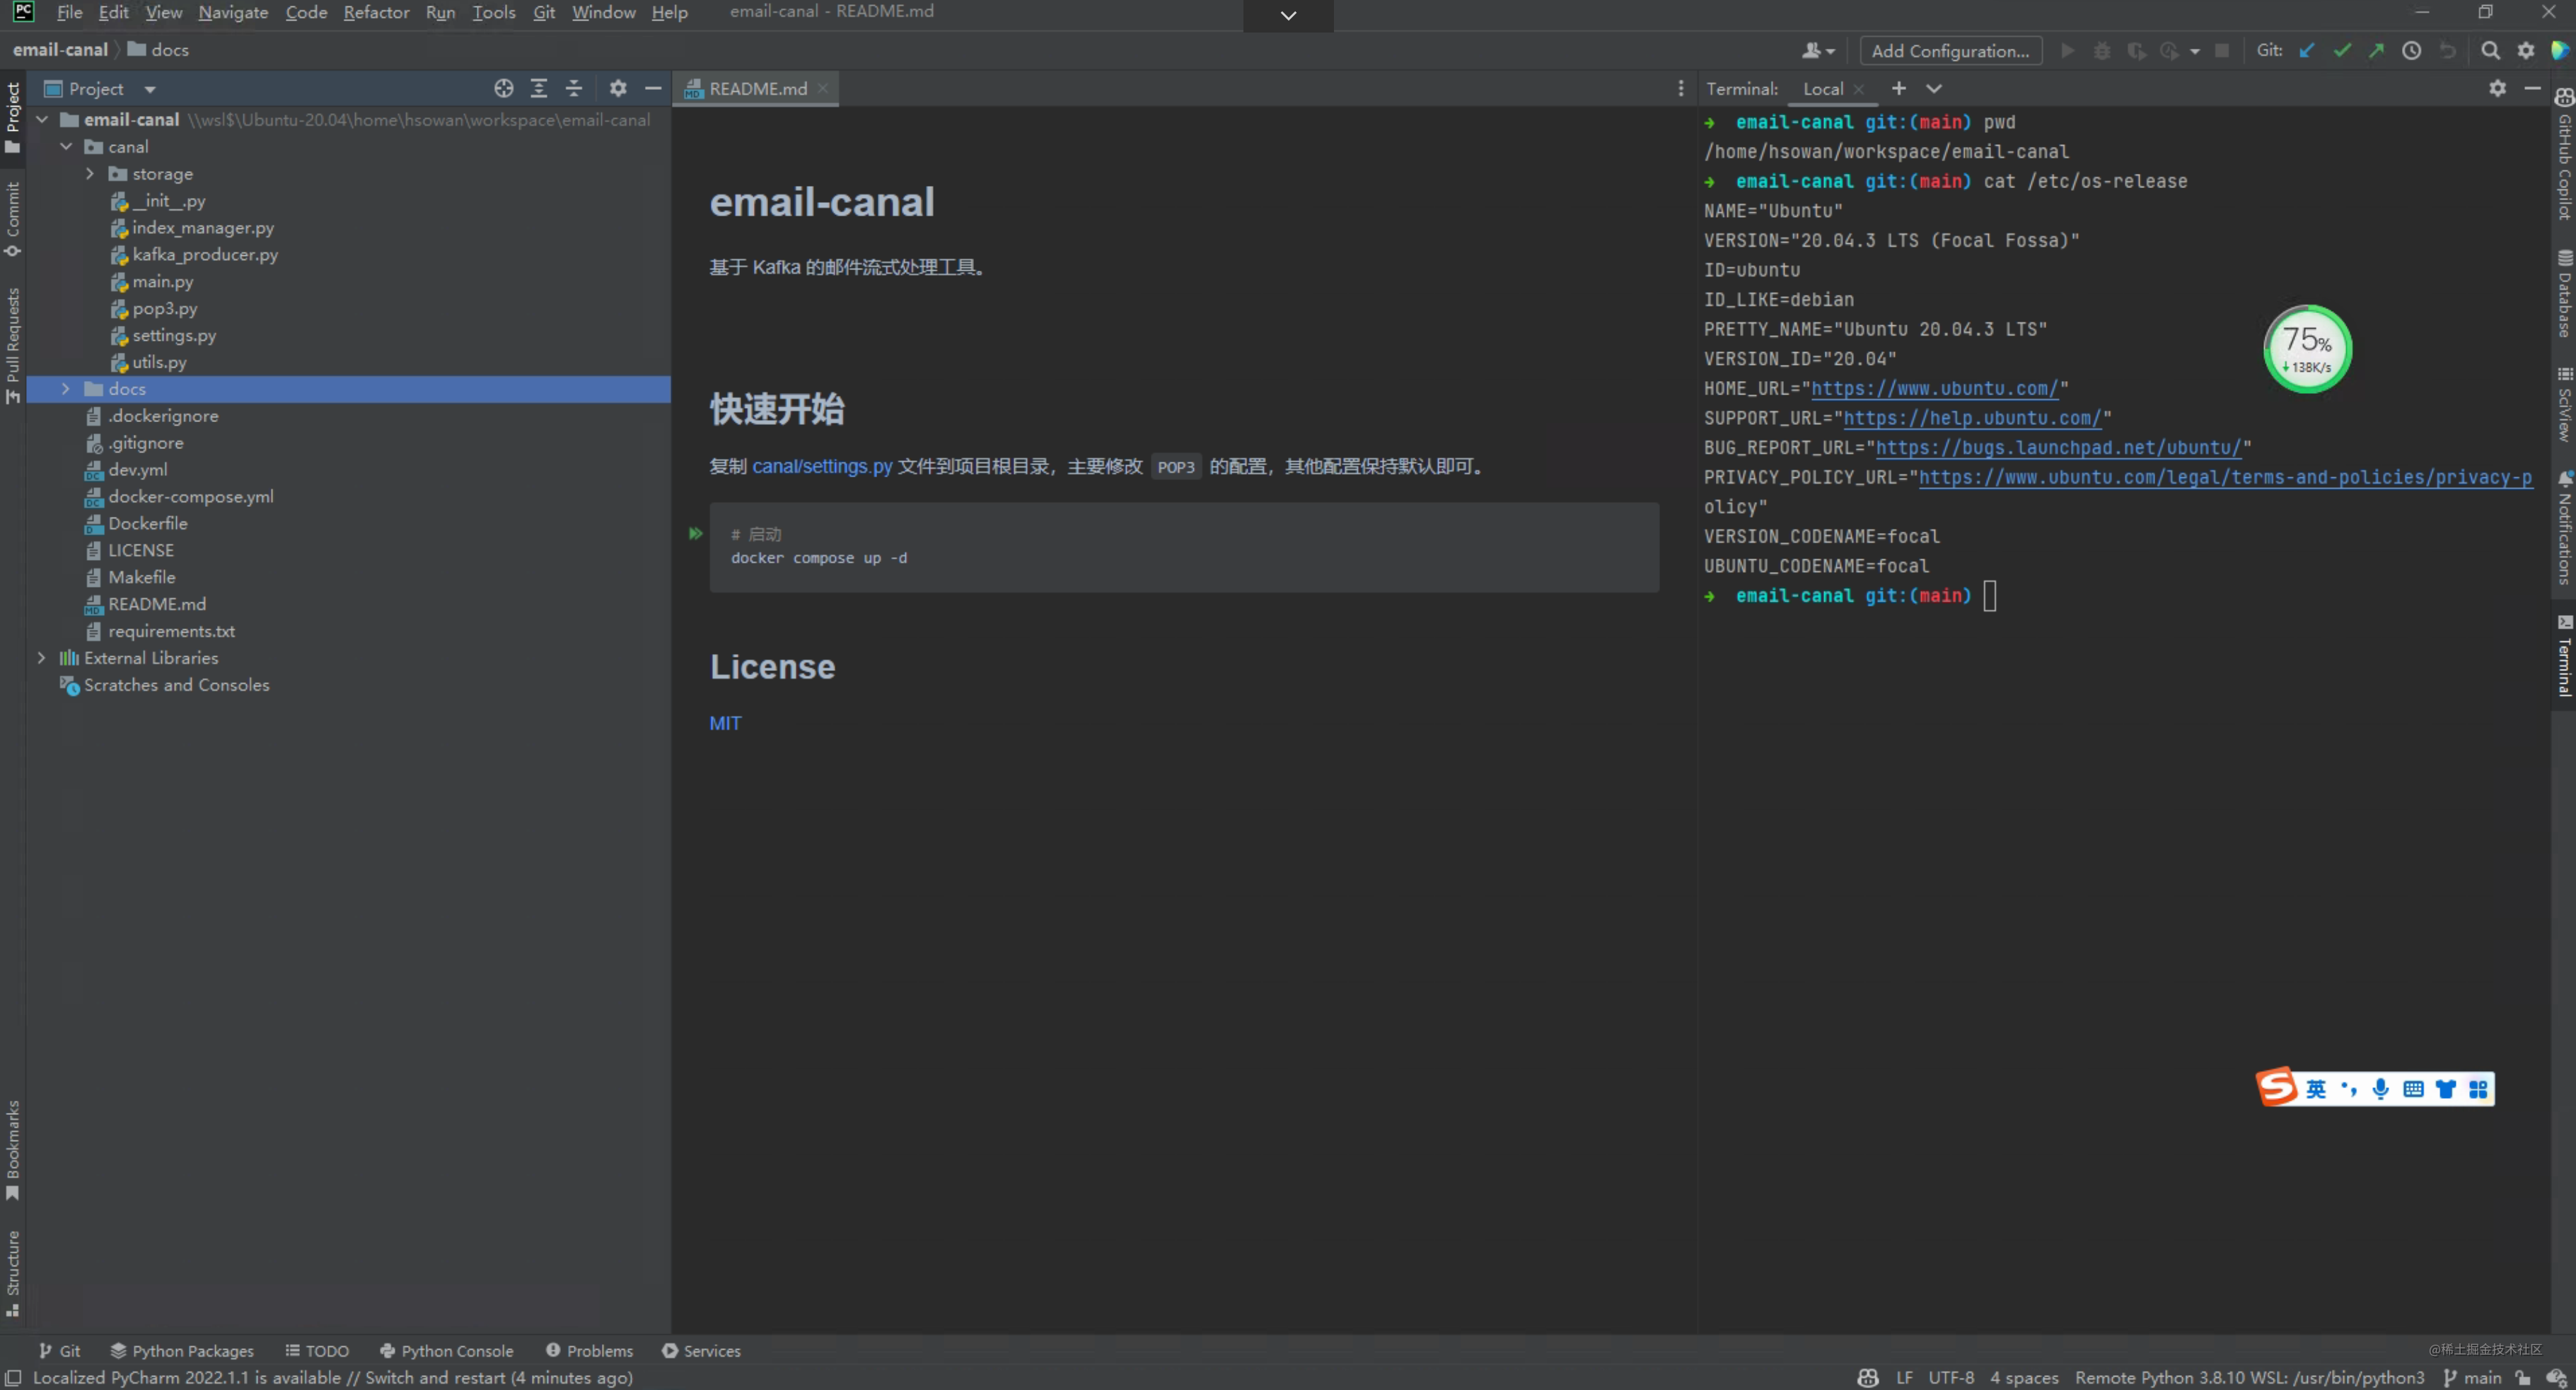Screen dimensions: 2576x1390
Task: Toggle Sogou punctuation mode button
Action: 2349,1090
